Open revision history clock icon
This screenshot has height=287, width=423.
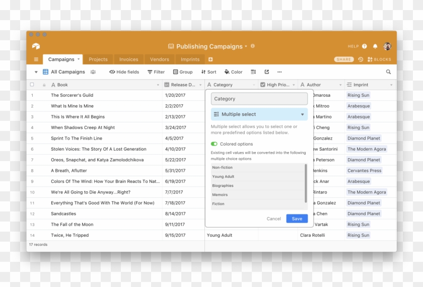tap(361, 59)
